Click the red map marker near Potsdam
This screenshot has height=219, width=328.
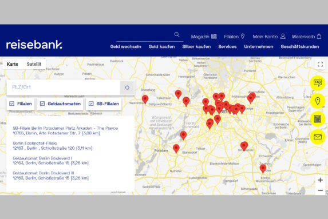176,148
